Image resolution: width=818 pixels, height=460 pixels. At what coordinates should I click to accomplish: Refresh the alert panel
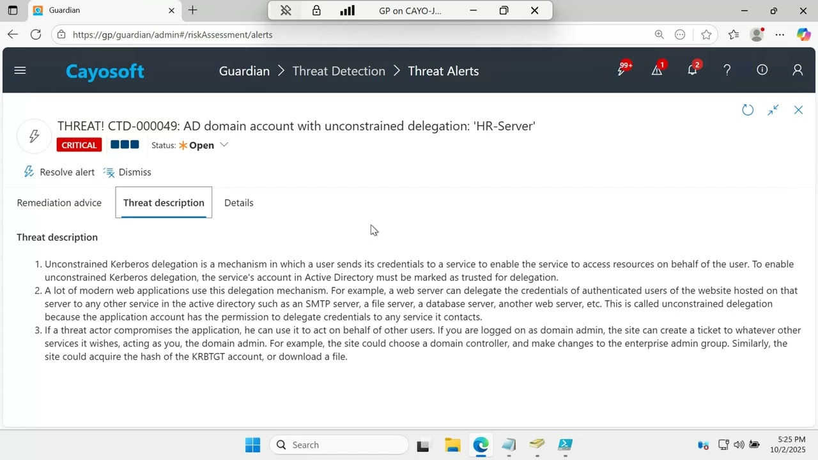(x=748, y=110)
